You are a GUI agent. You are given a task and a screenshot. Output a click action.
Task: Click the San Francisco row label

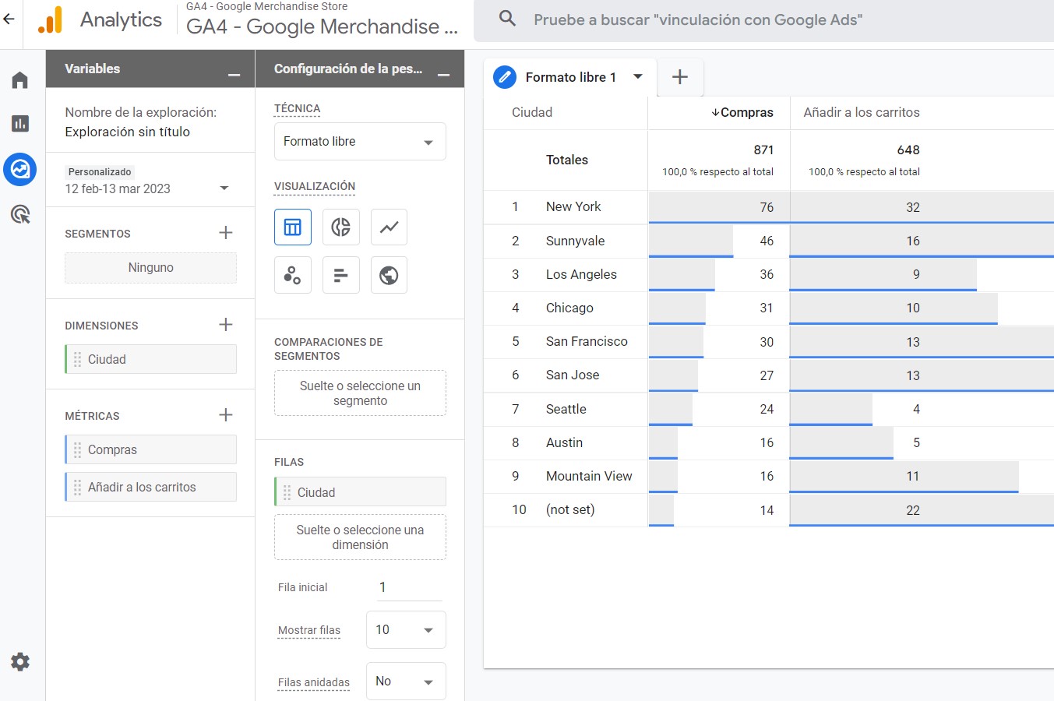click(x=587, y=341)
